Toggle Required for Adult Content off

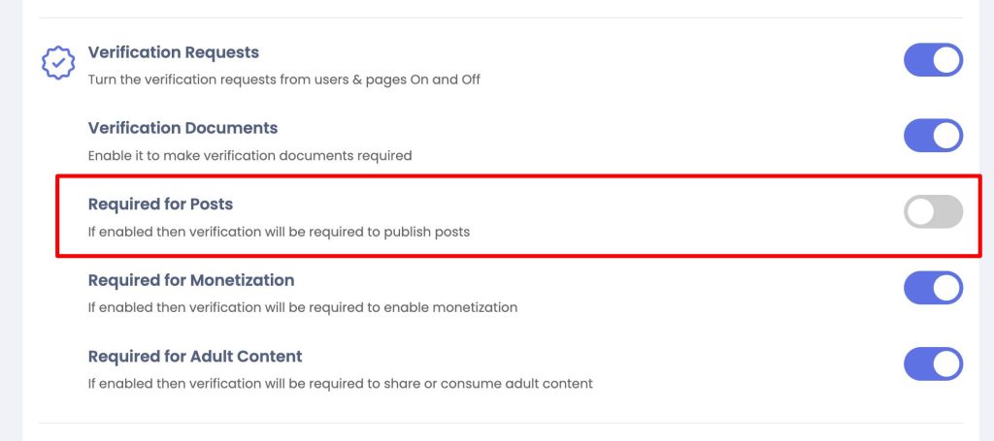coord(933,363)
